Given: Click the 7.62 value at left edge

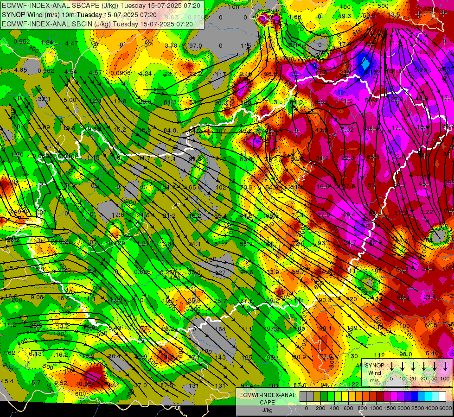Looking at the screenshot, I should pyautogui.click(x=9, y=353).
